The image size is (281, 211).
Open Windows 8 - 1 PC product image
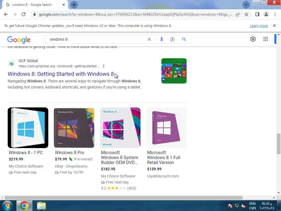point(28,128)
